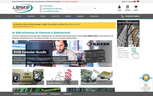This screenshot has width=153, height=96.
Task: Open Kontakt / Impressum footer link
Action: coord(21,94)
